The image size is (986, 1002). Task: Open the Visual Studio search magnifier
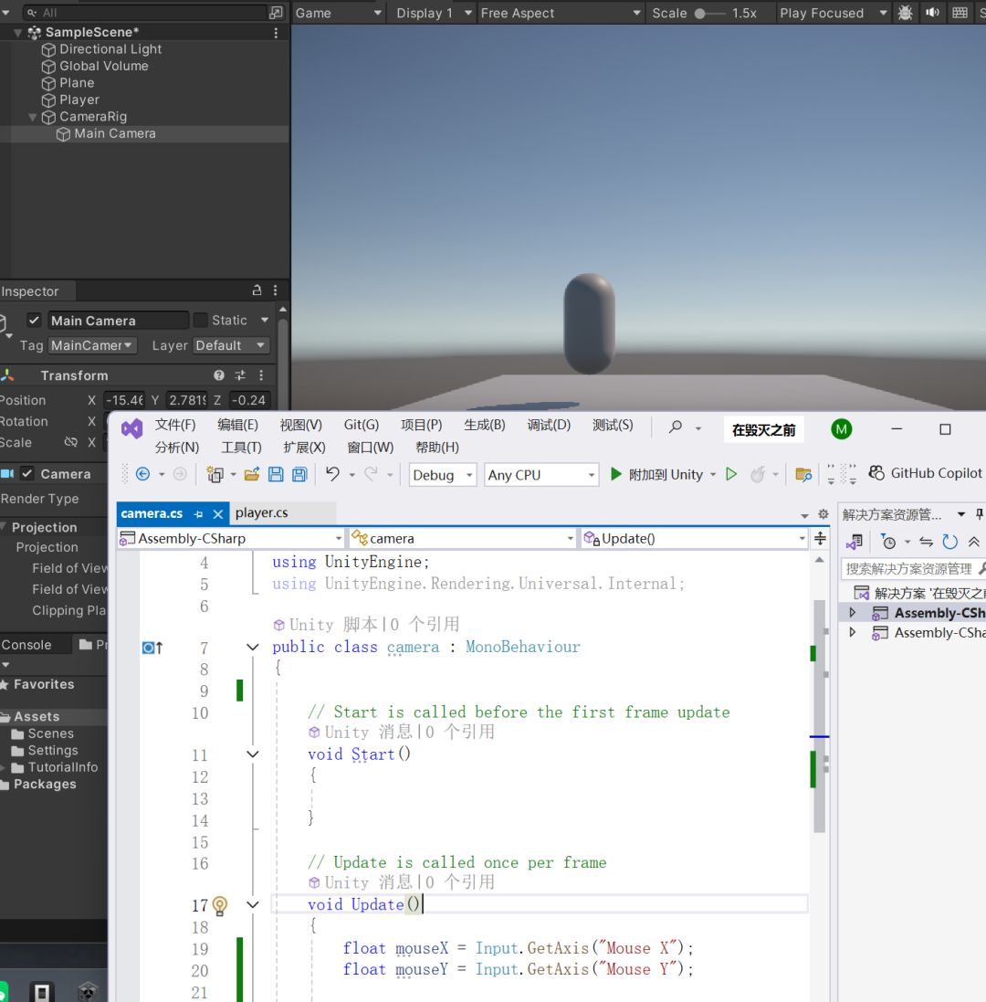(675, 427)
